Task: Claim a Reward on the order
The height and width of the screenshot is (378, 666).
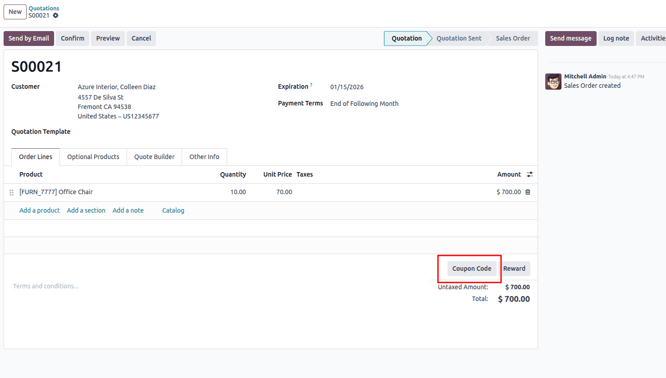Action: click(515, 268)
